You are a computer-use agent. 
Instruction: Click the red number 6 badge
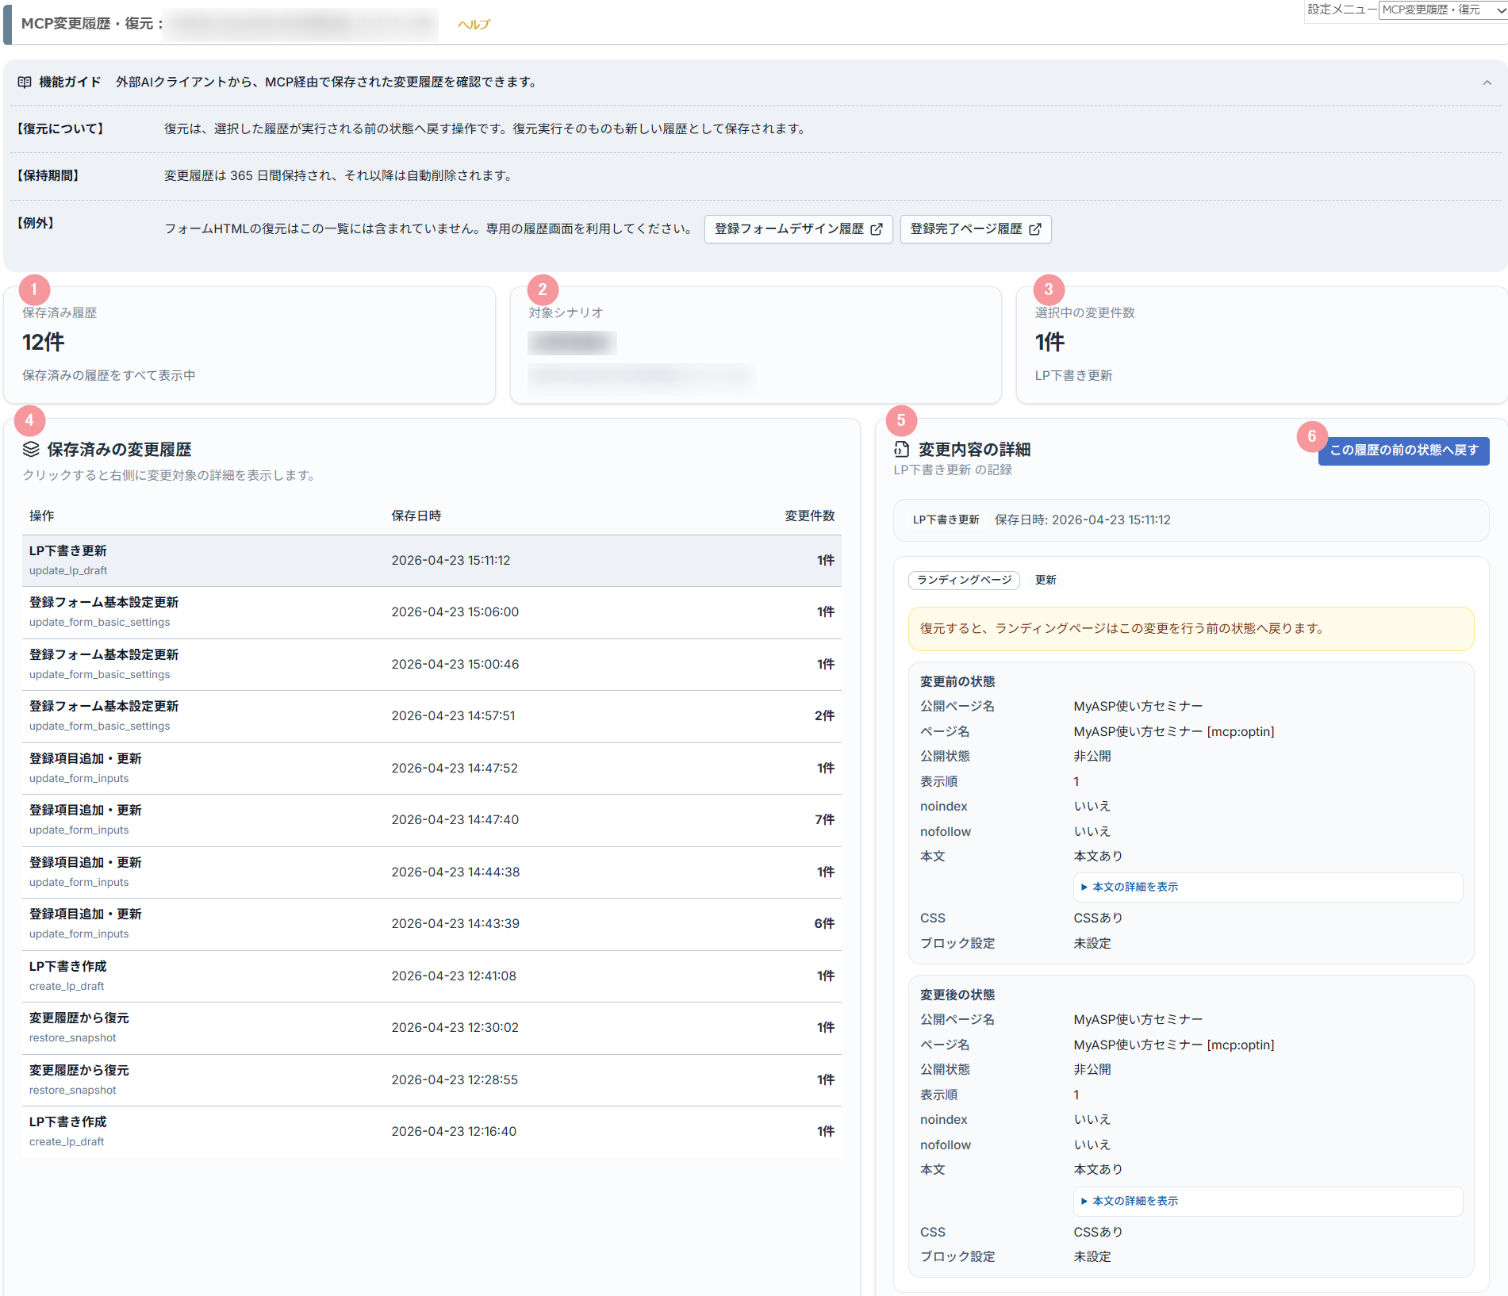click(1311, 436)
